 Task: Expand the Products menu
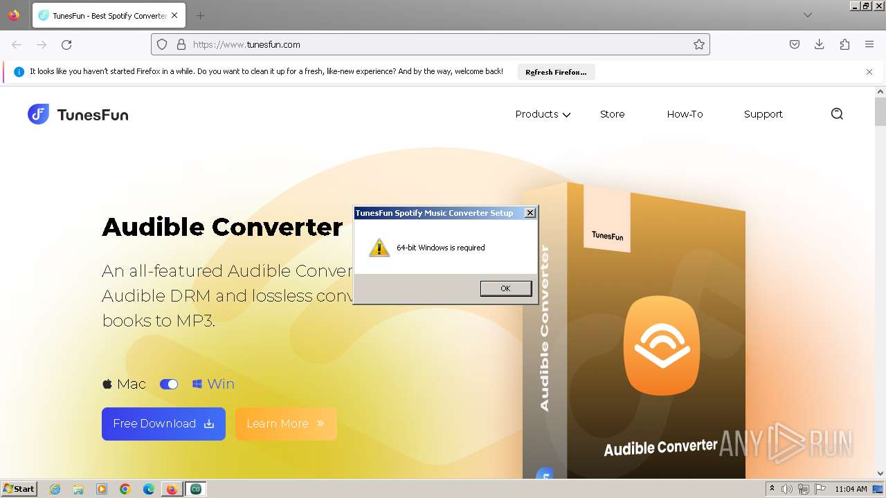(543, 114)
